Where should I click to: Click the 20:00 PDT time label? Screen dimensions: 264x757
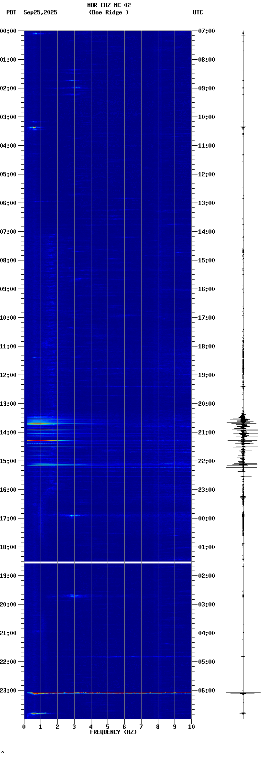tap(9, 605)
